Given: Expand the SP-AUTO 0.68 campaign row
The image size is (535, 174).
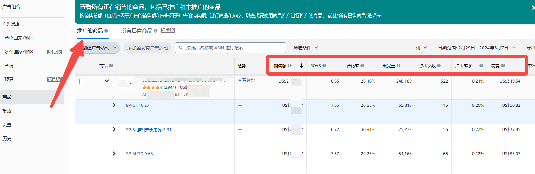Looking at the screenshot, I should [114, 154].
